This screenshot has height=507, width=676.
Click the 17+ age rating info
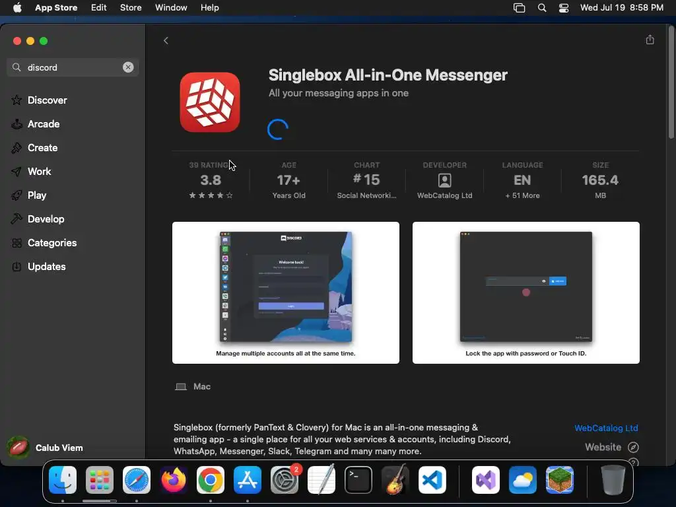(x=289, y=180)
